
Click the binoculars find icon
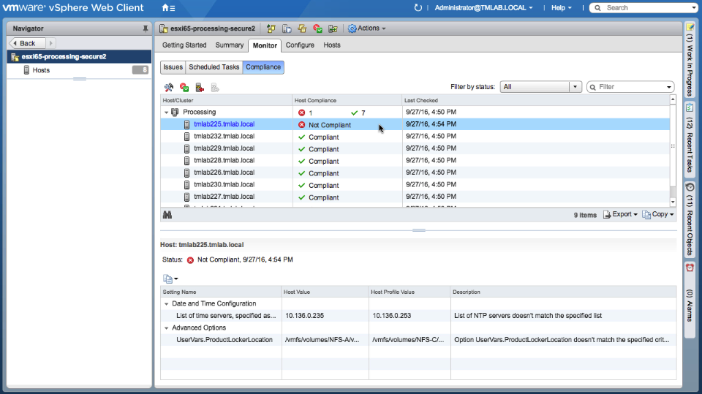coord(167,215)
